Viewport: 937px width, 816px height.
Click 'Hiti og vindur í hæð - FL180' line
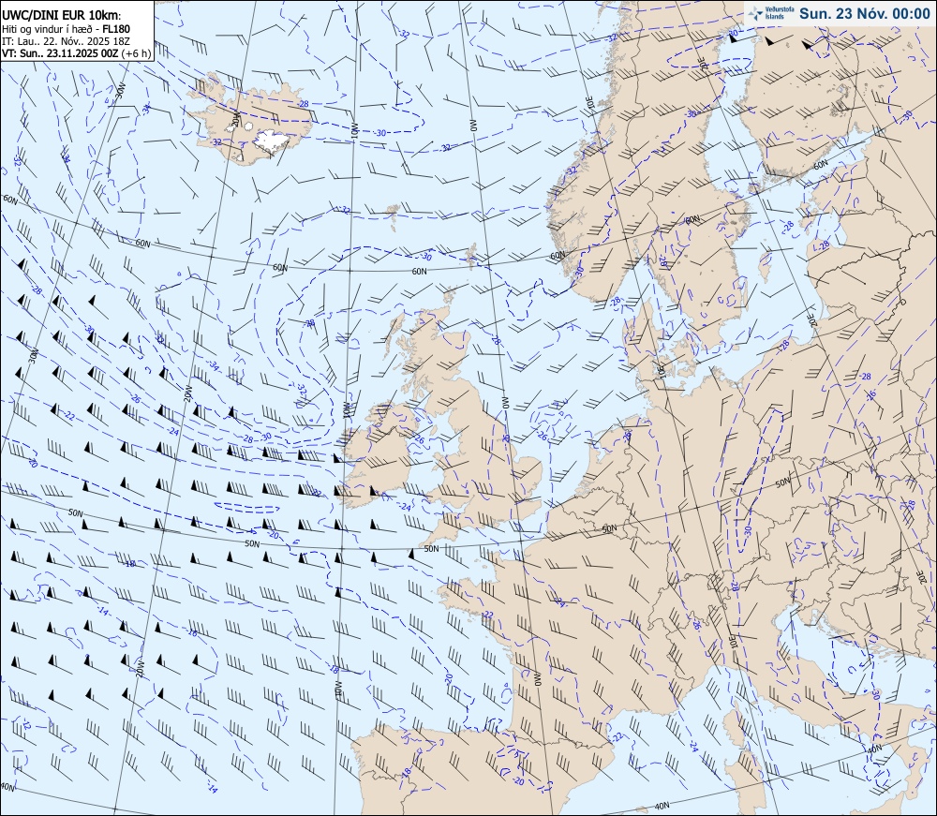click(66, 29)
